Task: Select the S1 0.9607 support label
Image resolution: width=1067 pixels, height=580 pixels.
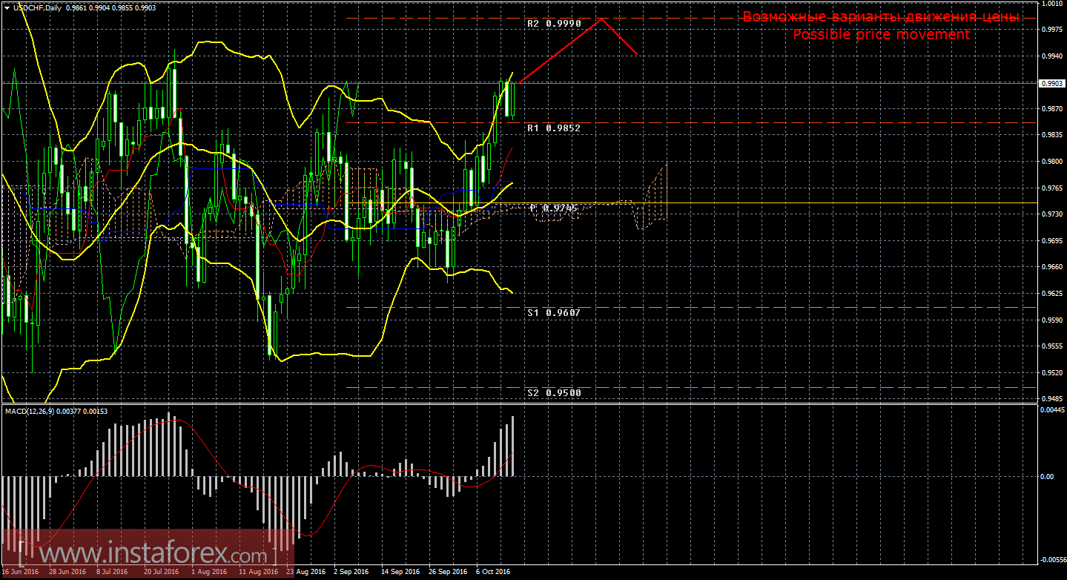Action: [x=553, y=313]
